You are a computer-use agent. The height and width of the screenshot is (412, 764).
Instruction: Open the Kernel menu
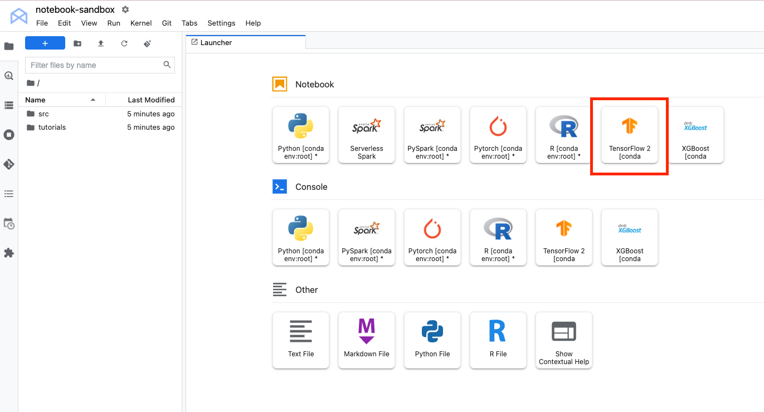(141, 23)
